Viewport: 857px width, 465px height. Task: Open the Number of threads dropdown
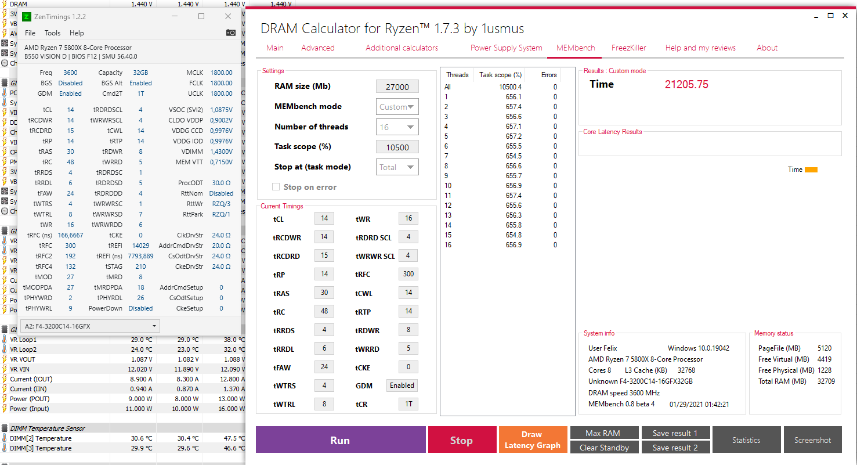point(397,127)
